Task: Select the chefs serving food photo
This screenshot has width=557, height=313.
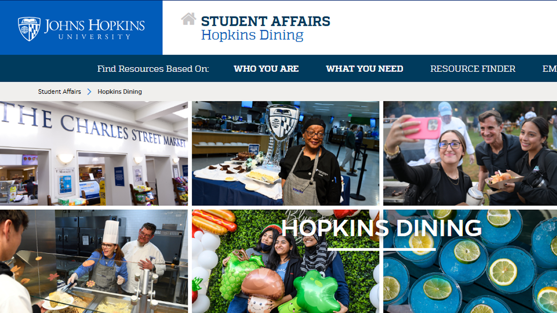Action: 94,262
